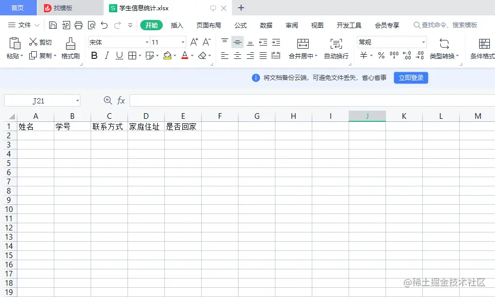Decrease font size with A- icon
The height and width of the screenshot is (297, 495).
coord(207,42)
